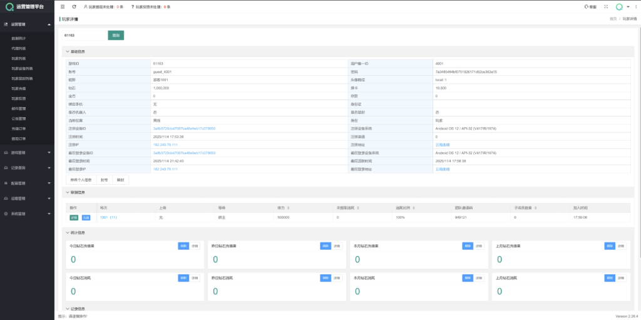Viewport: 641px width, 320px height.
Task: Click the refresh icon in top bar
Action: [x=74, y=6]
